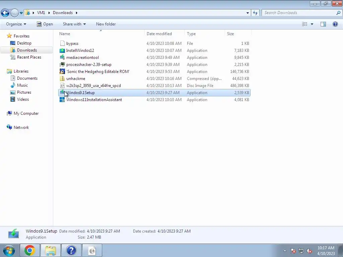Open the Videos library
This screenshot has height=257, width=343.
(23, 99)
